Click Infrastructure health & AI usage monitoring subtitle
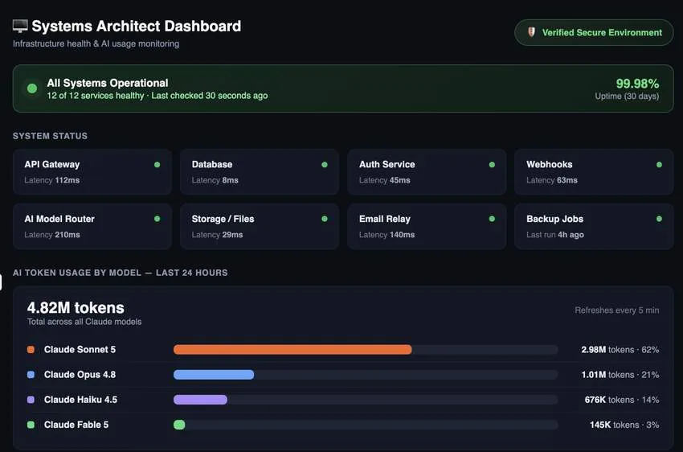This screenshot has height=452, width=683. coord(96,43)
